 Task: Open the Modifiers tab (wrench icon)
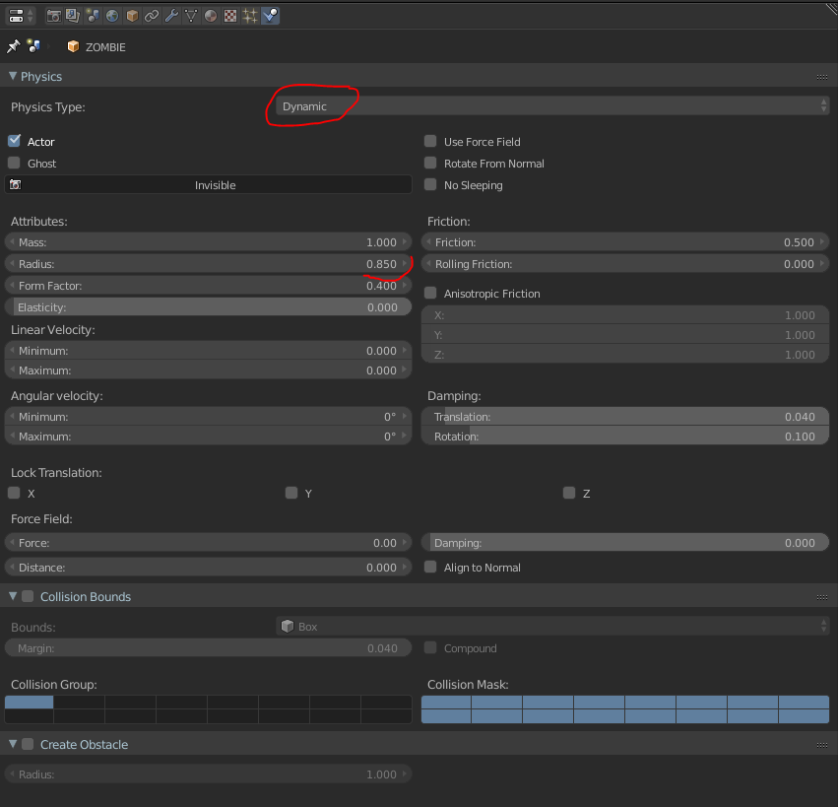[171, 16]
